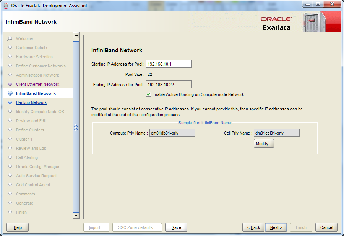Click the Backup Network step bullet
Image resolution: width=344 pixels, height=237 pixels.
10,102
